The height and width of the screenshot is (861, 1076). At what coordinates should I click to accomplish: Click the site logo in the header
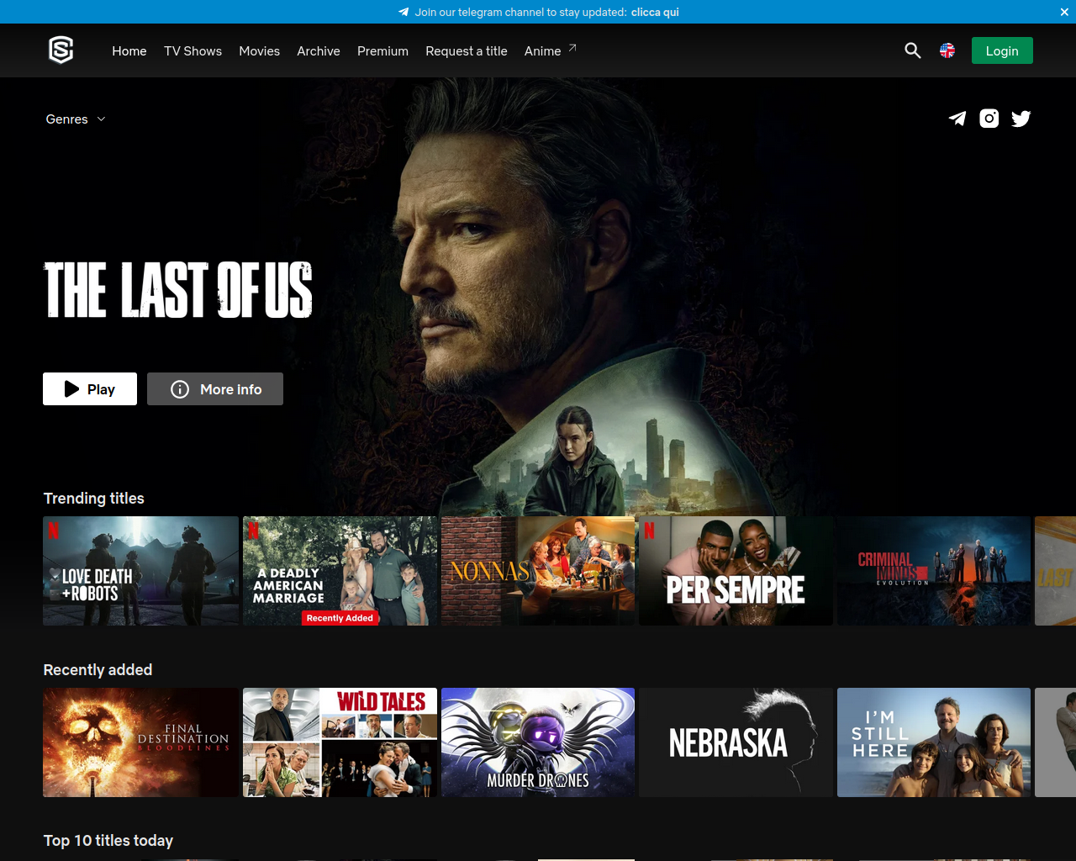[61, 50]
